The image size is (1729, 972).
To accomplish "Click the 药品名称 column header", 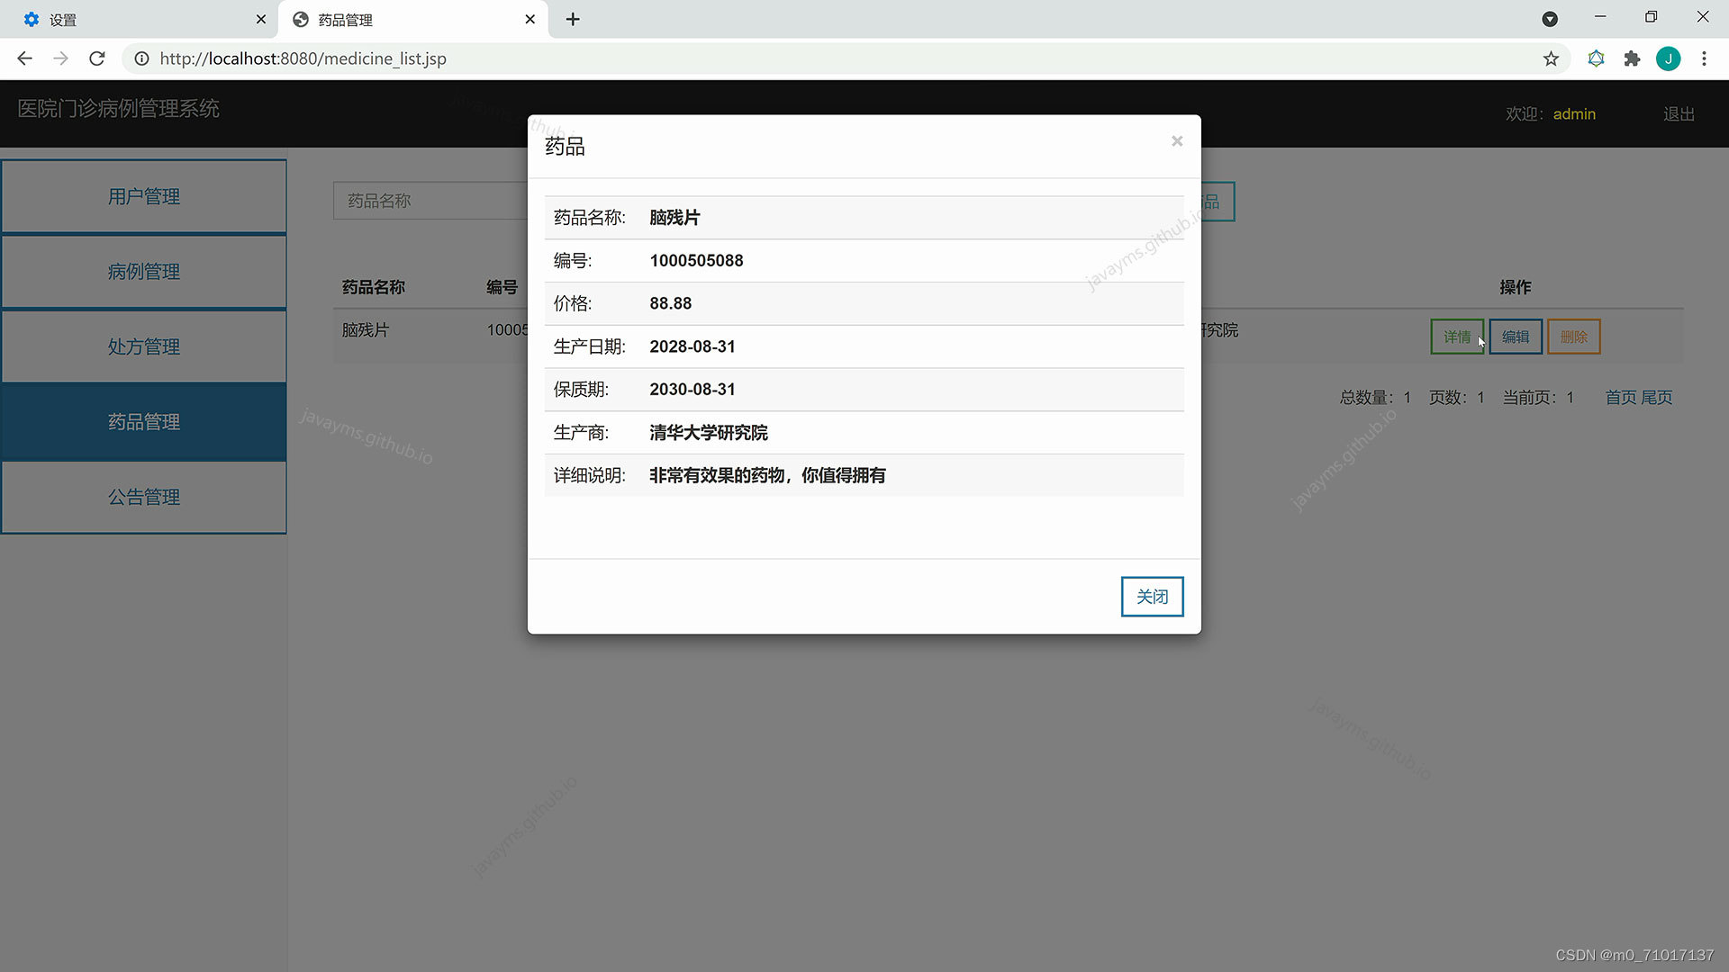I will pyautogui.click(x=373, y=287).
